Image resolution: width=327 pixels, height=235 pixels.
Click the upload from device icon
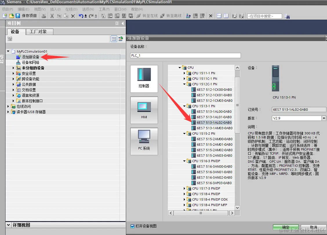(117, 16)
